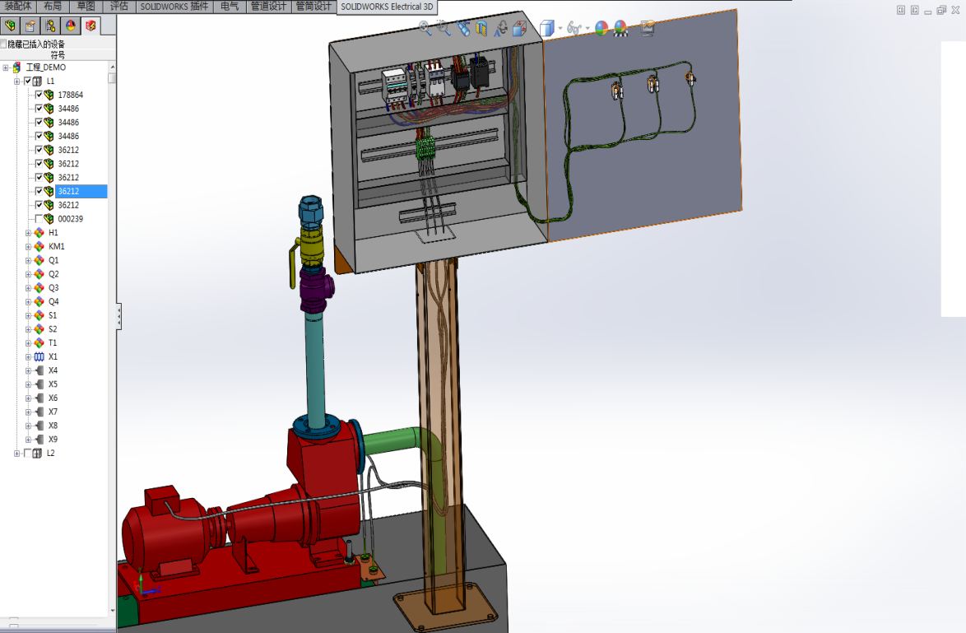
Task: Open the FeatureManager design tree tab
Action: point(10,26)
